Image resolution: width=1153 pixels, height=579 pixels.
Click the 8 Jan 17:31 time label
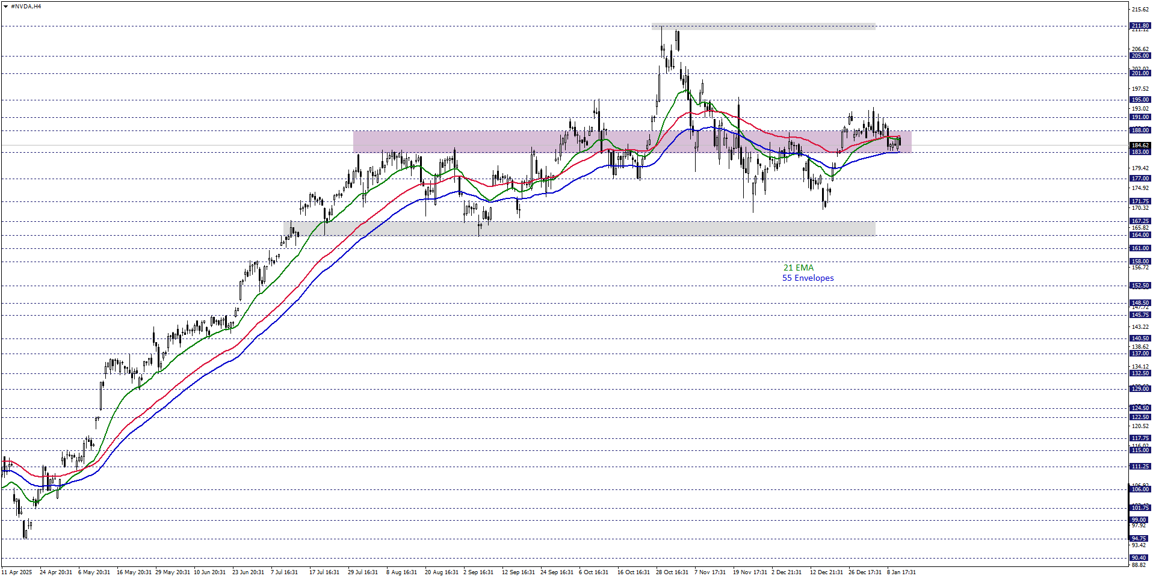[901, 572]
